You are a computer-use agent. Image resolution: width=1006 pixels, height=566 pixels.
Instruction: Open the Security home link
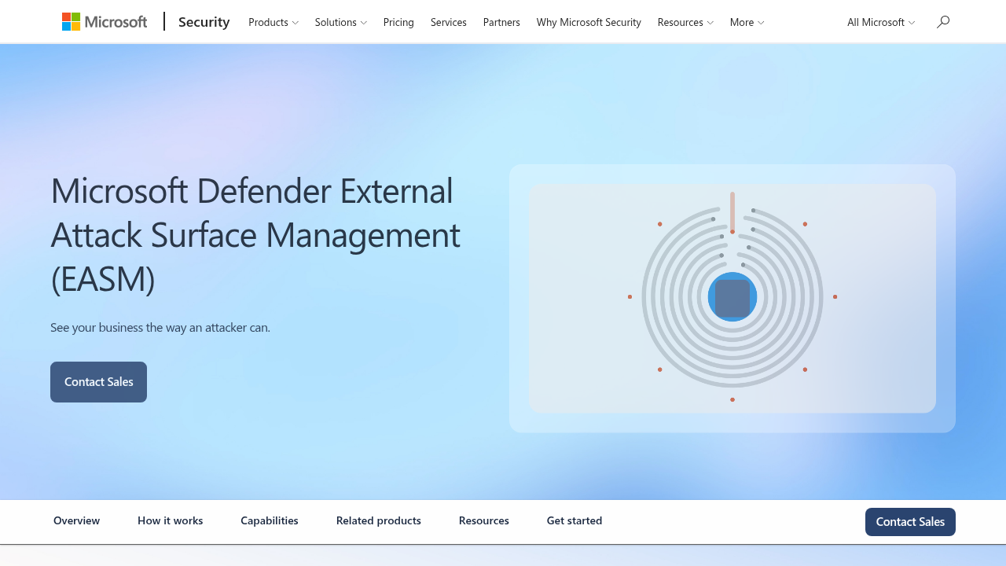[204, 22]
